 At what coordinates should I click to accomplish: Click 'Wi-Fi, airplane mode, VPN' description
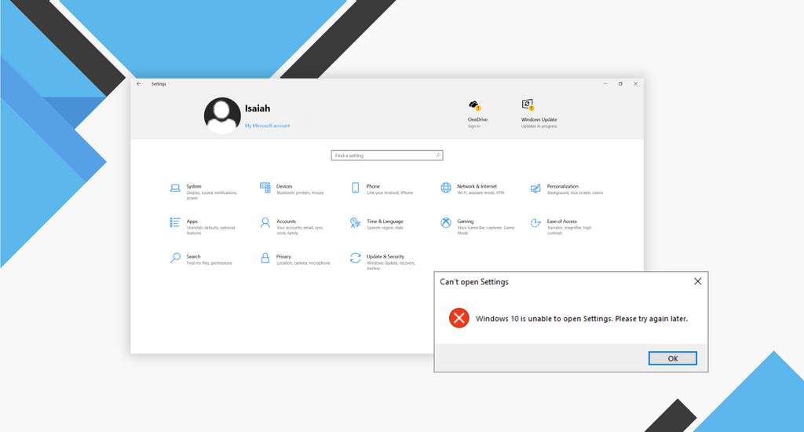coord(481,193)
